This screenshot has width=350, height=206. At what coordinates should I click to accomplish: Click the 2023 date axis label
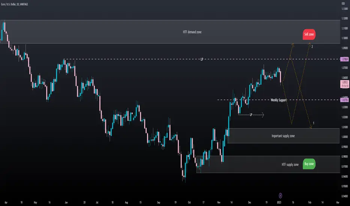coord(279,202)
